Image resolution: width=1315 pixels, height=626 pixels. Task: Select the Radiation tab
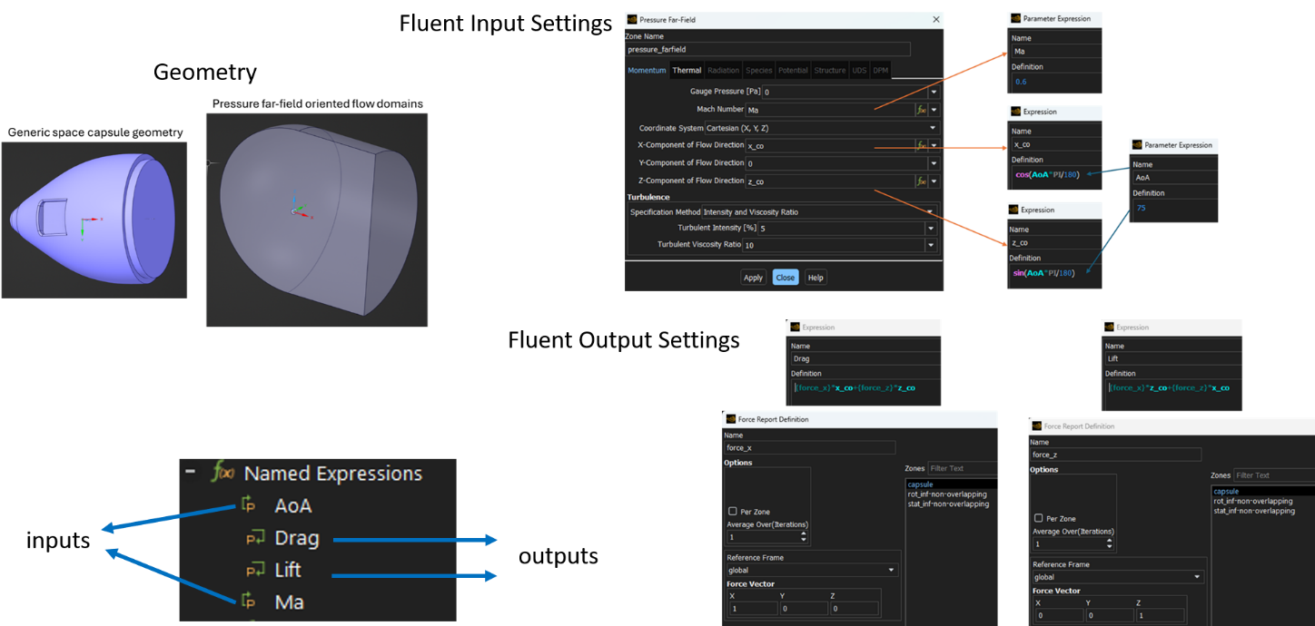(724, 71)
